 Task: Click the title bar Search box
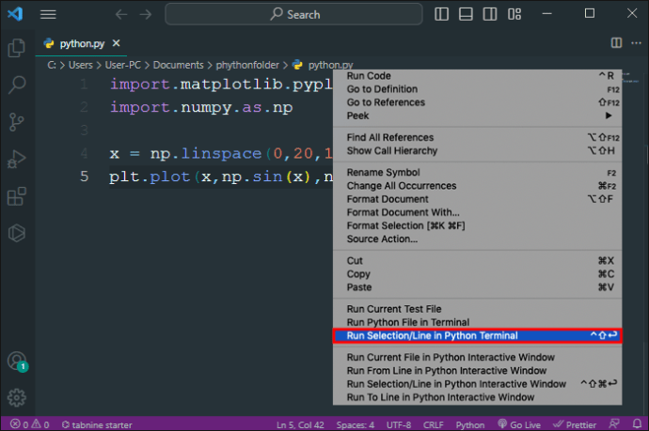pos(293,14)
